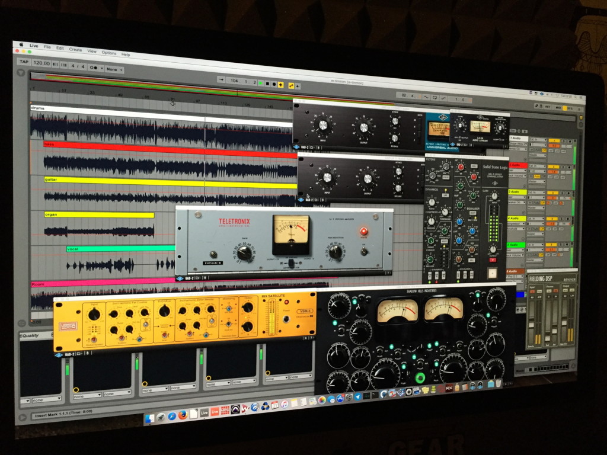Open the Live application menu
The width and height of the screenshot is (607, 455).
[x=34, y=46]
